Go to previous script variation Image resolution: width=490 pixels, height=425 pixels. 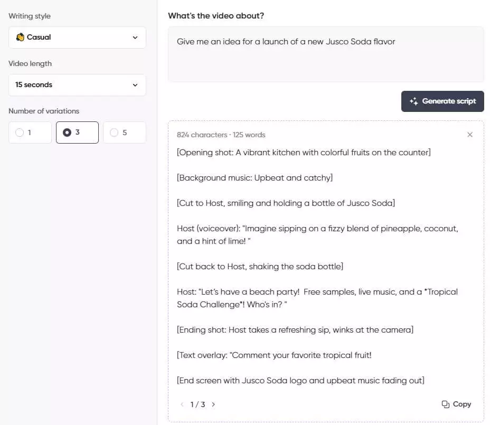coord(182,404)
